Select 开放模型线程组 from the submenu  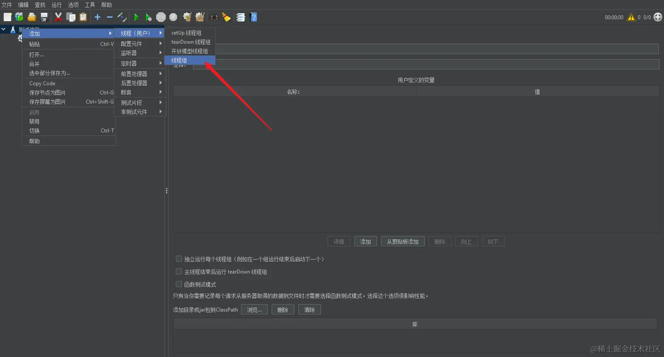pos(190,51)
